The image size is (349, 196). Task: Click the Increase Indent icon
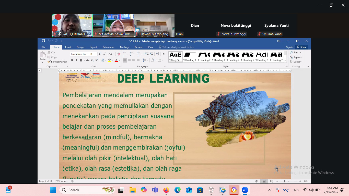tap(151, 54)
